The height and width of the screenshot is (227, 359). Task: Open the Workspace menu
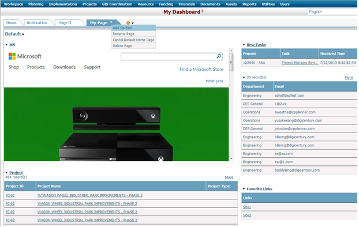pos(13,4)
